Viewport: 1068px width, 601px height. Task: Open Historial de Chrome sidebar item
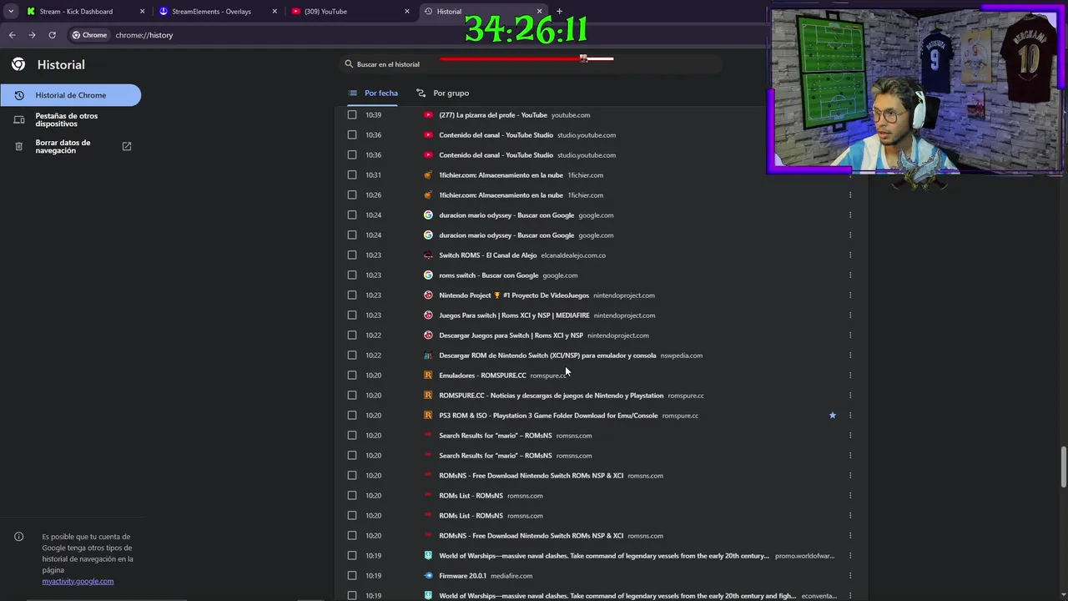(x=70, y=95)
